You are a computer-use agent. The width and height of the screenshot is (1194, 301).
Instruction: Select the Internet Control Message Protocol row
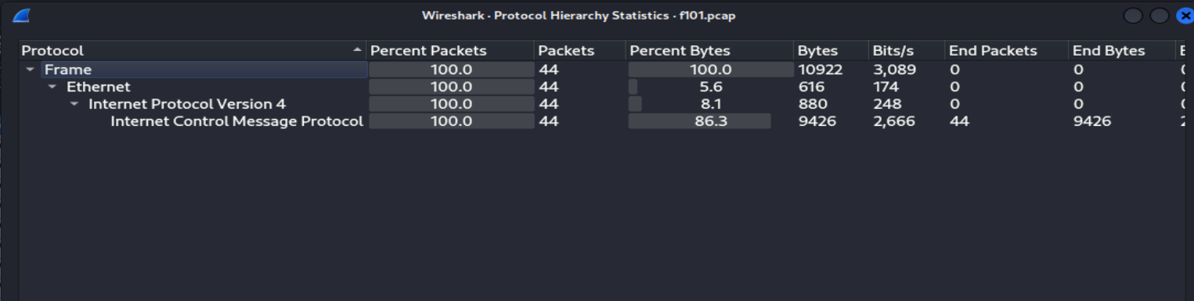tap(601, 121)
